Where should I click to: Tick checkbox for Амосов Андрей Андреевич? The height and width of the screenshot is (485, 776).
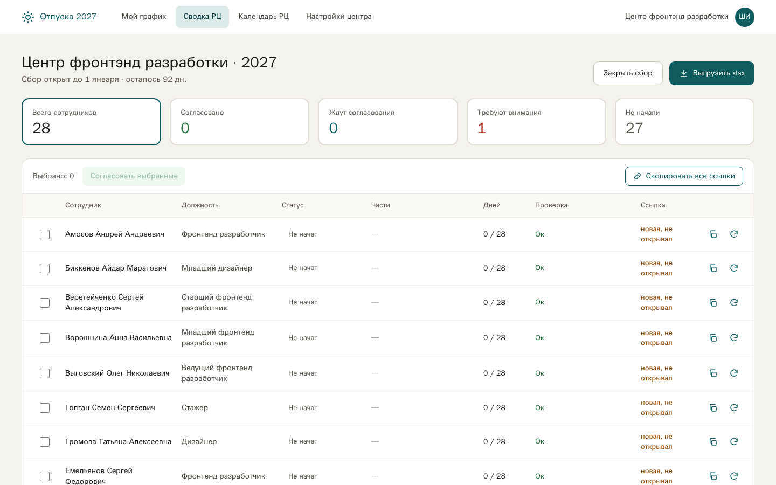coord(45,234)
